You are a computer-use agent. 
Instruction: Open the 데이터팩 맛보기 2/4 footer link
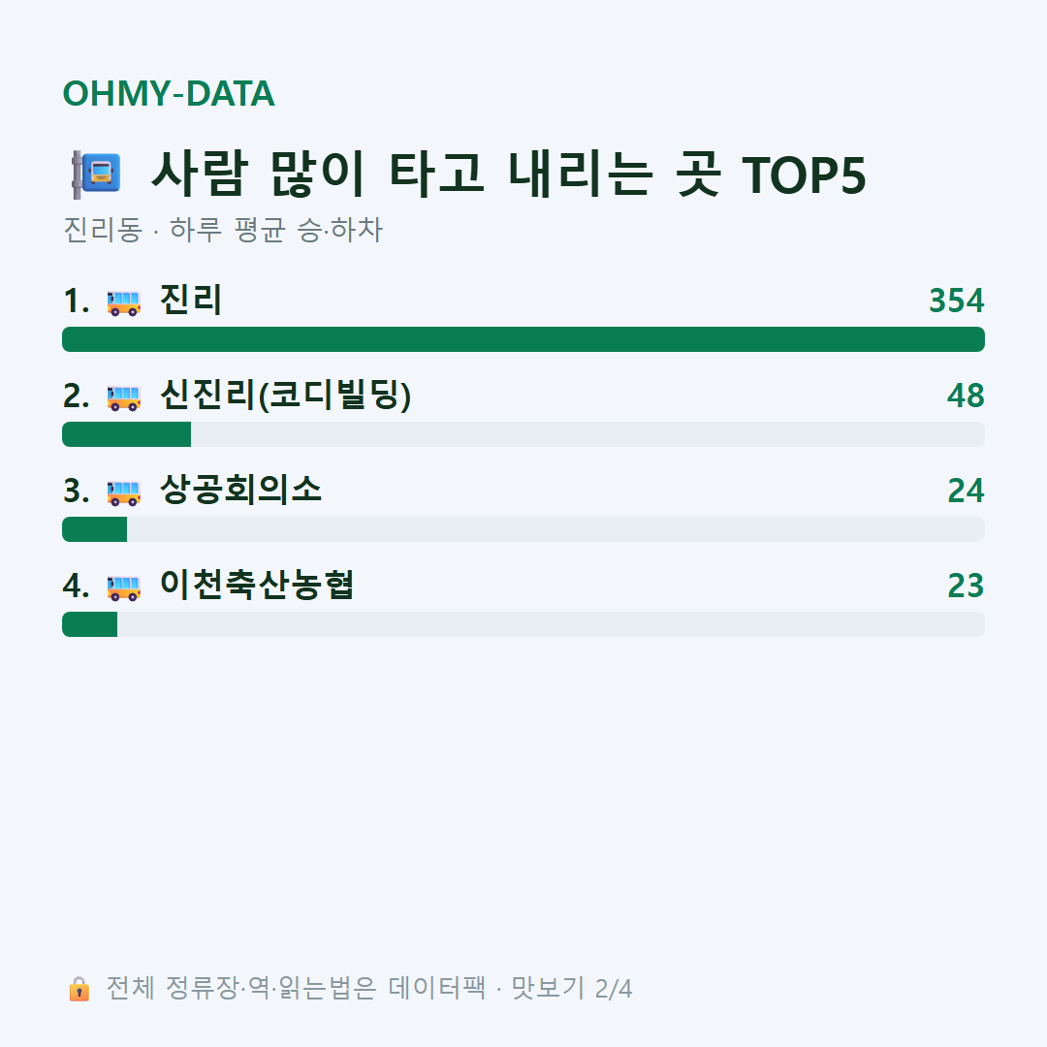(510, 989)
